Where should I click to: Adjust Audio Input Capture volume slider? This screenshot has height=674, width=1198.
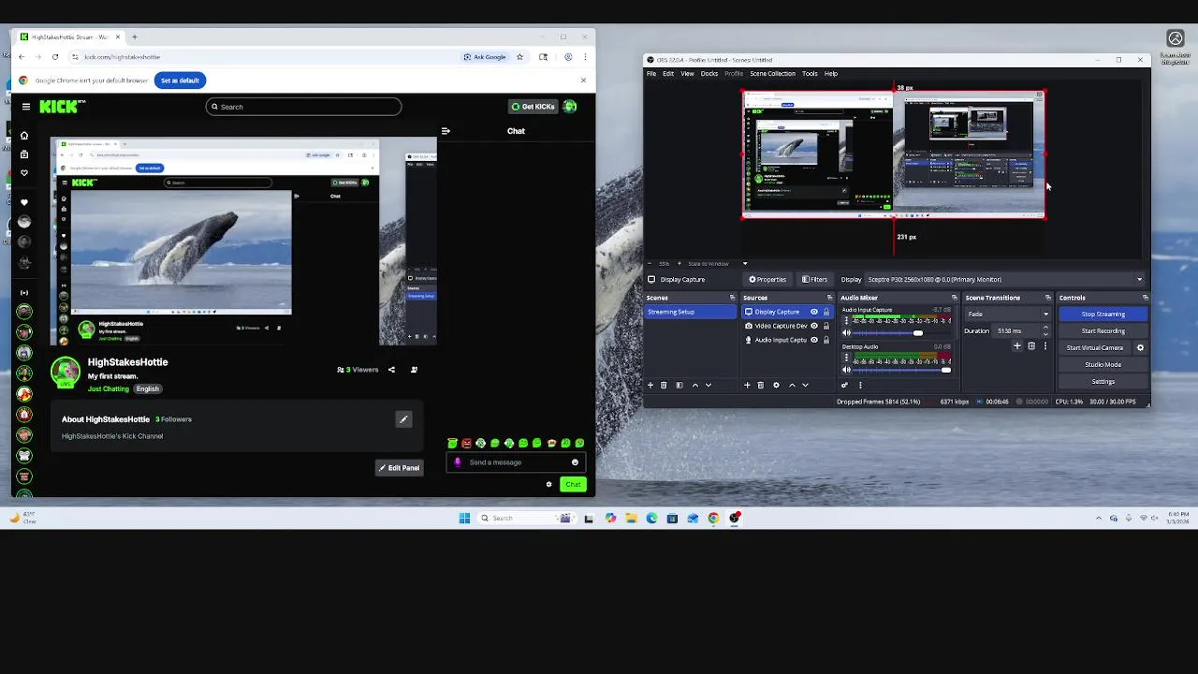tap(903, 333)
